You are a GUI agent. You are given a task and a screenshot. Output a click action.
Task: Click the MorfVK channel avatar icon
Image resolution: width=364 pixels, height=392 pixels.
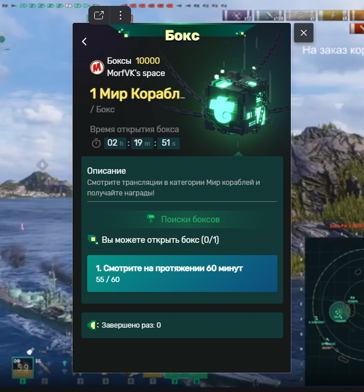(97, 67)
